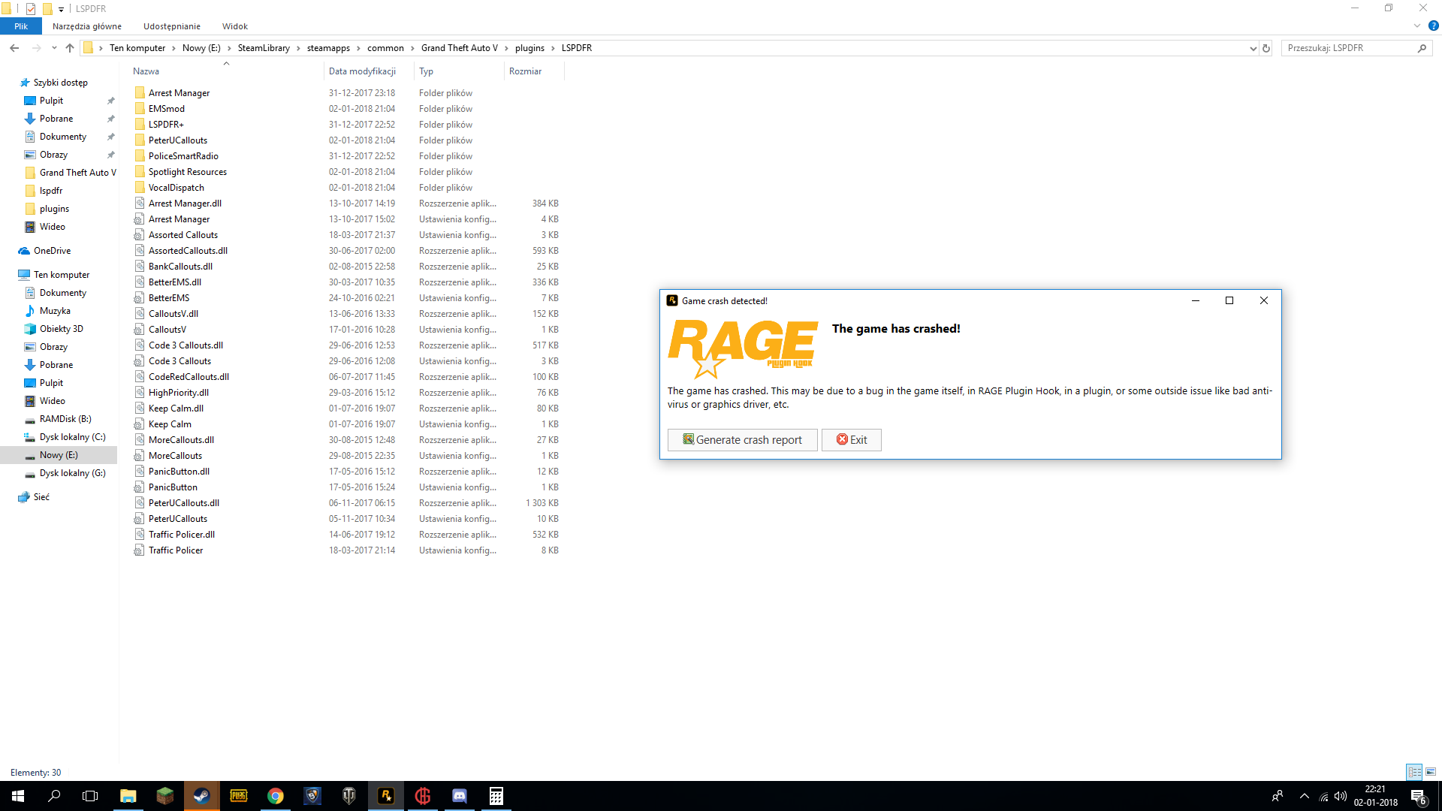Screen dimensions: 1442x811
Task: Open the Widok ribbon tab
Action: point(234,26)
